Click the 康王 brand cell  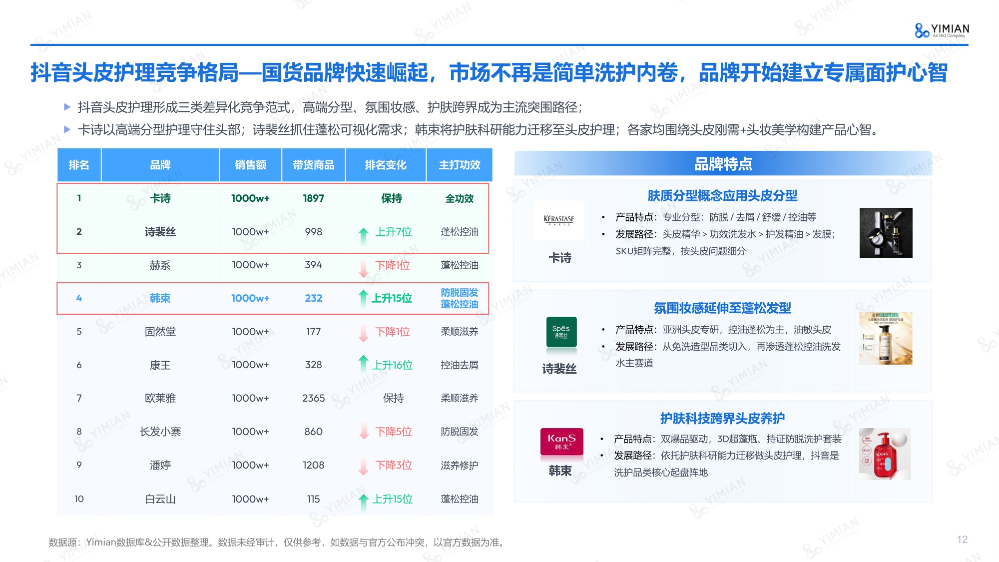click(160, 365)
